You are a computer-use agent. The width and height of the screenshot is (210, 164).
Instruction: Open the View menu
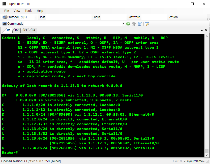coord(17,11)
